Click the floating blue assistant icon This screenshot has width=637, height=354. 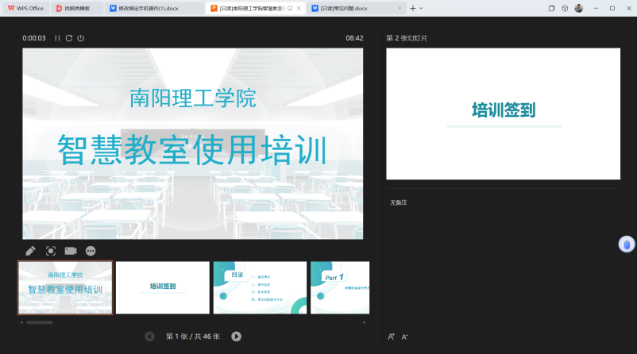[627, 244]
